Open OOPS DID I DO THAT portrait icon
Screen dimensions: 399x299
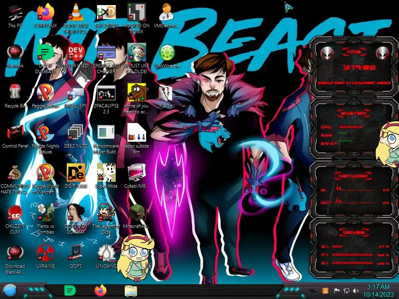point(76,219)
